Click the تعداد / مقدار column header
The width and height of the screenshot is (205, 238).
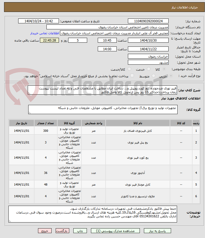click(46, 123)
